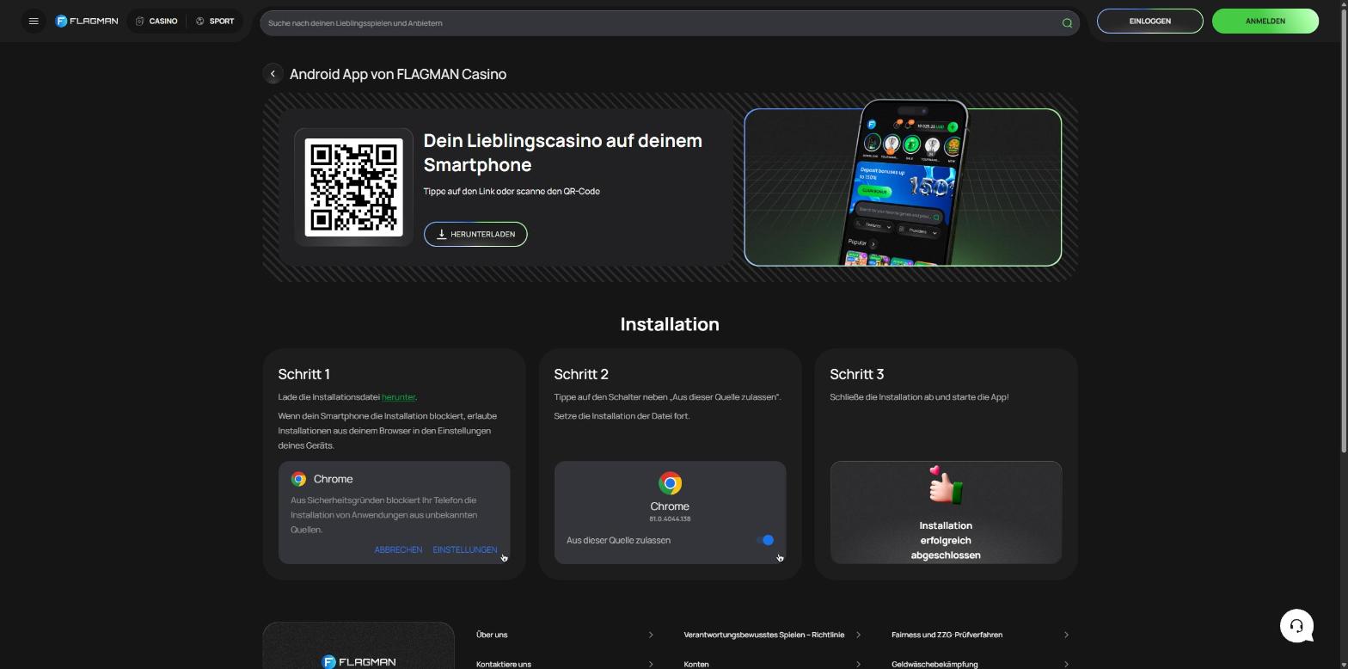Click 'Android App von FLAGMAN Casino' title
1348x669 pixels.
pyautogui.click(x=398, y=74)
